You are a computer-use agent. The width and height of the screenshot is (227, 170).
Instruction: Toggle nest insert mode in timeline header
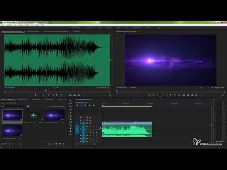tap(78, 105)
